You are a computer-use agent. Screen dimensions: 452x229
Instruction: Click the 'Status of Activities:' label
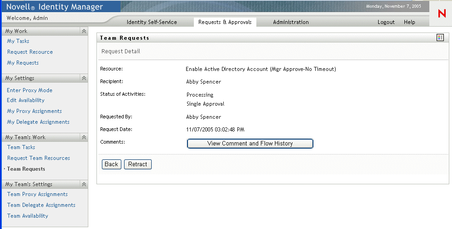click(123, 94)
